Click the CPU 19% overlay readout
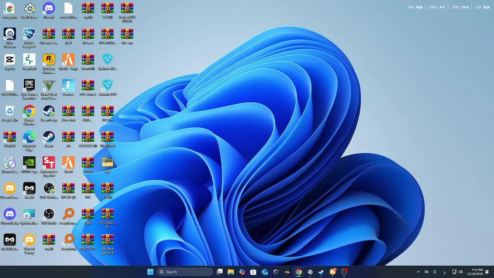This screenshot has height=278, width=494. 460,7
